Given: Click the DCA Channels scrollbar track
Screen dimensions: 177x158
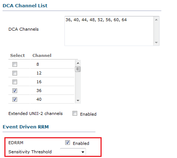Looking at the screenshot, I should [x=156, y=31].
